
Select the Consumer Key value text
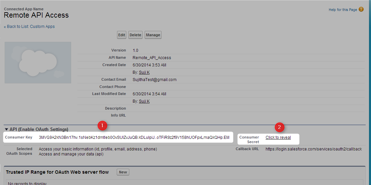[x=134, y=137]
